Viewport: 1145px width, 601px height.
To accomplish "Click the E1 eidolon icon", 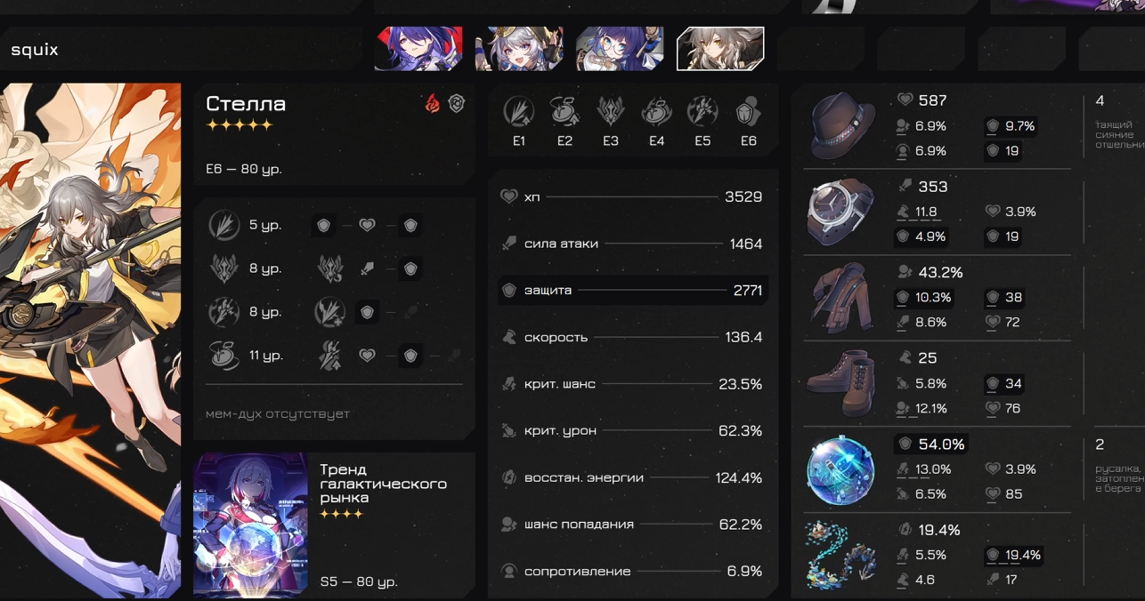I will pos(519,112).
